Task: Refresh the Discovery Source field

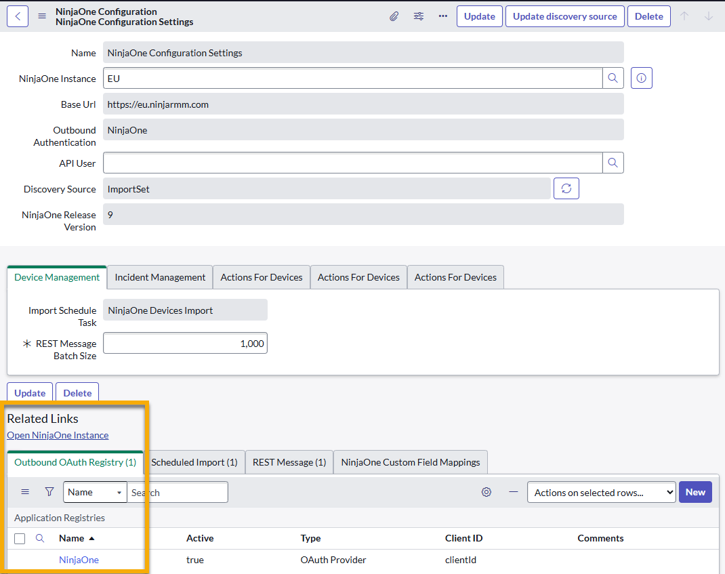Action: point(566,188)
